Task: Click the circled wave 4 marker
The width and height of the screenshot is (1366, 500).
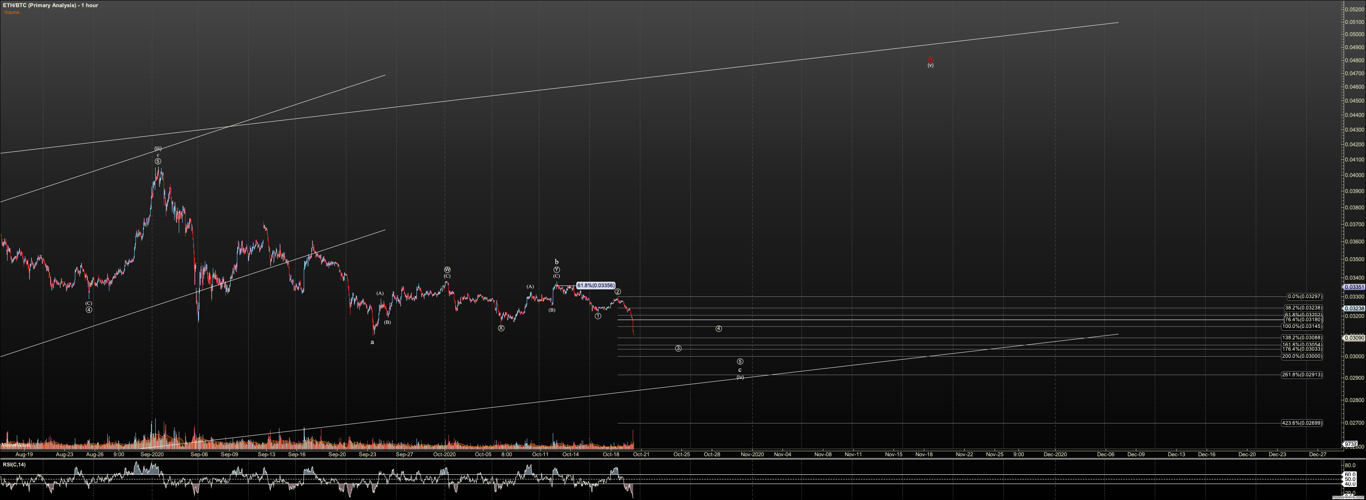Action: [x=719, y=329]
